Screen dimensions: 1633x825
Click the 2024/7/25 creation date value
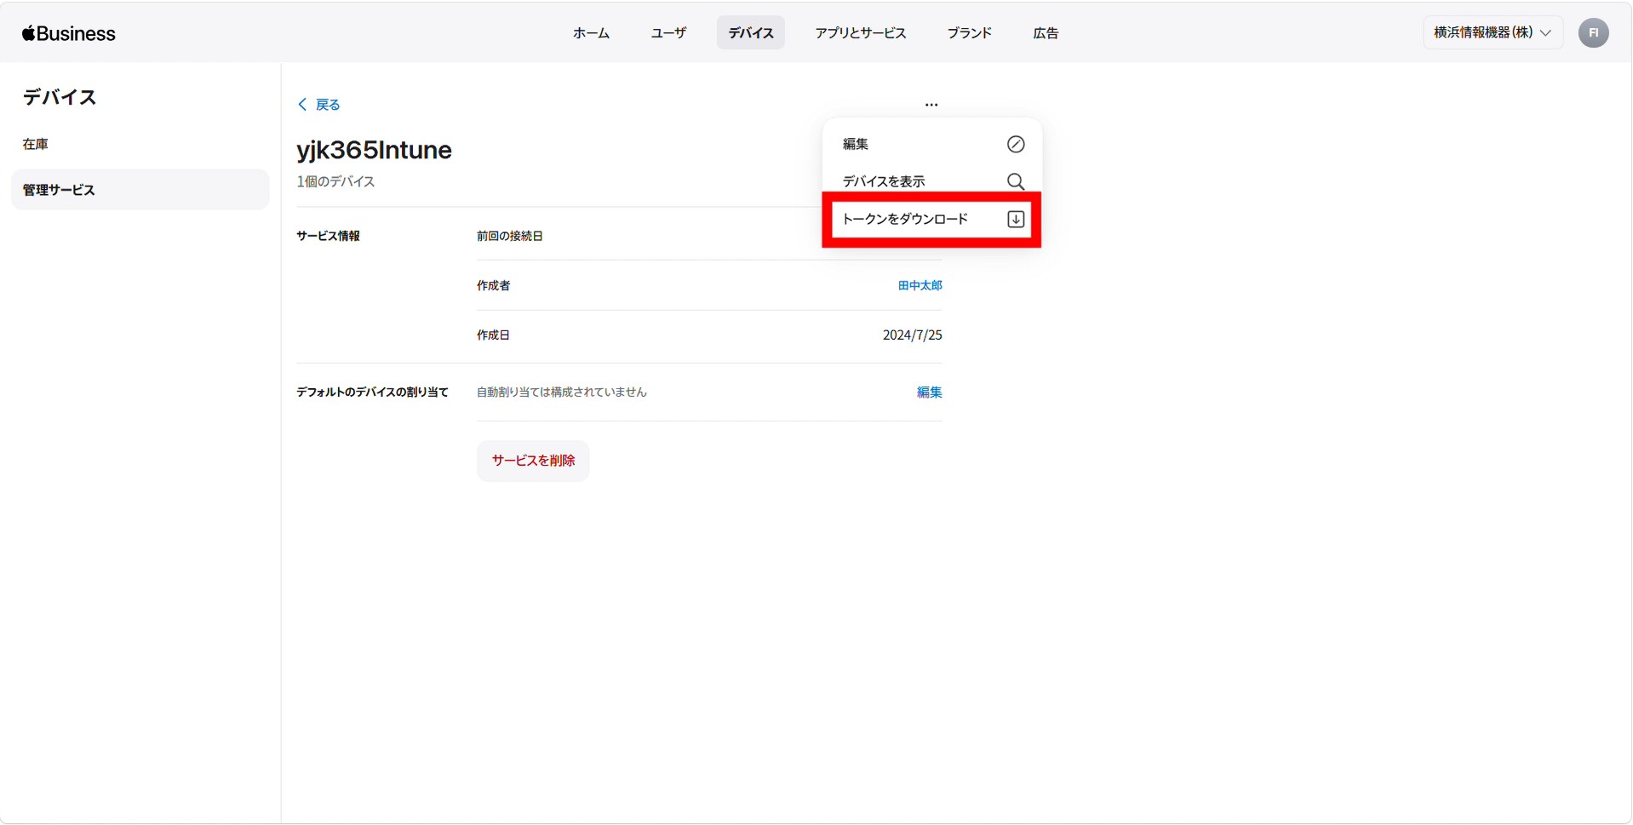(x=913, y=335)
